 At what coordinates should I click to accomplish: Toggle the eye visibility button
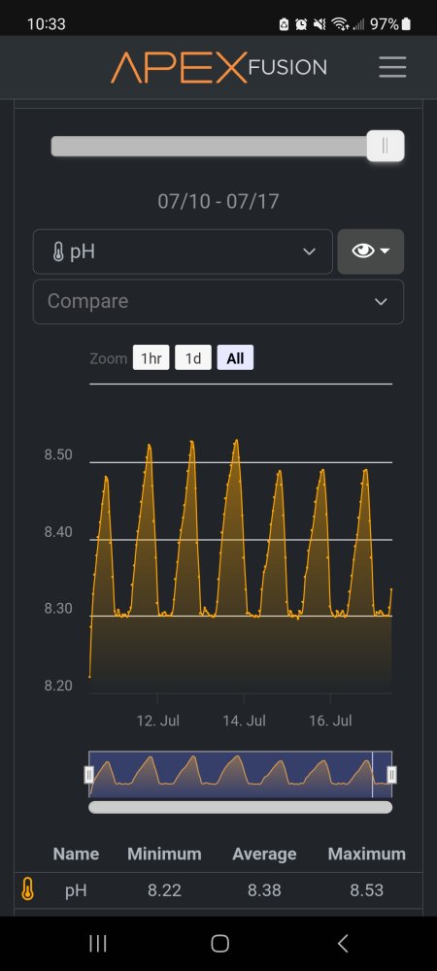371,251
